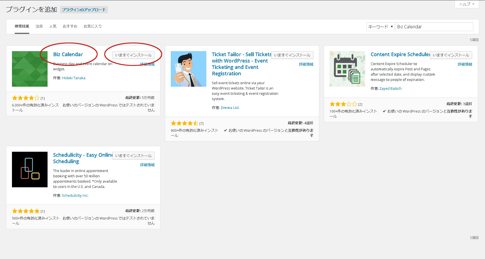Image resolution: width=485 pixels, height=259 pixels.
Task: Click Content Expire Scheduler star rating
Action: (343, 104)
